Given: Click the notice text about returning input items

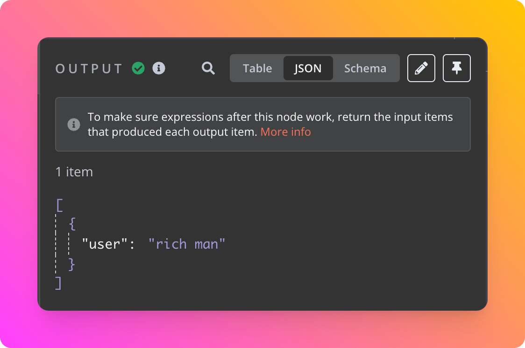Looking at the screenshot, I should pos(270,125).
